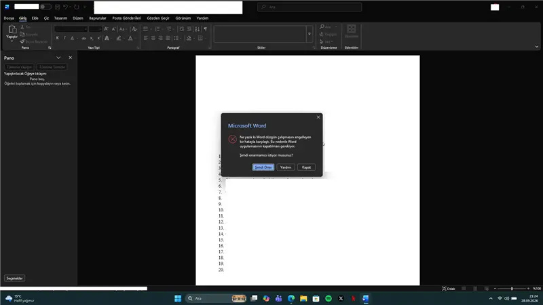Close the Pano clipboard pane
Viewport: 543px width, 305px height.
tap(71, 58)
